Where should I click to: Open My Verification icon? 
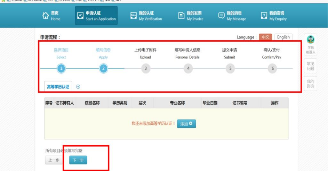[133, 16]
